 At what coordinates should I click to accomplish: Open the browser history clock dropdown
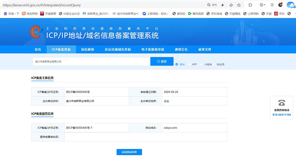coord(262,5)
